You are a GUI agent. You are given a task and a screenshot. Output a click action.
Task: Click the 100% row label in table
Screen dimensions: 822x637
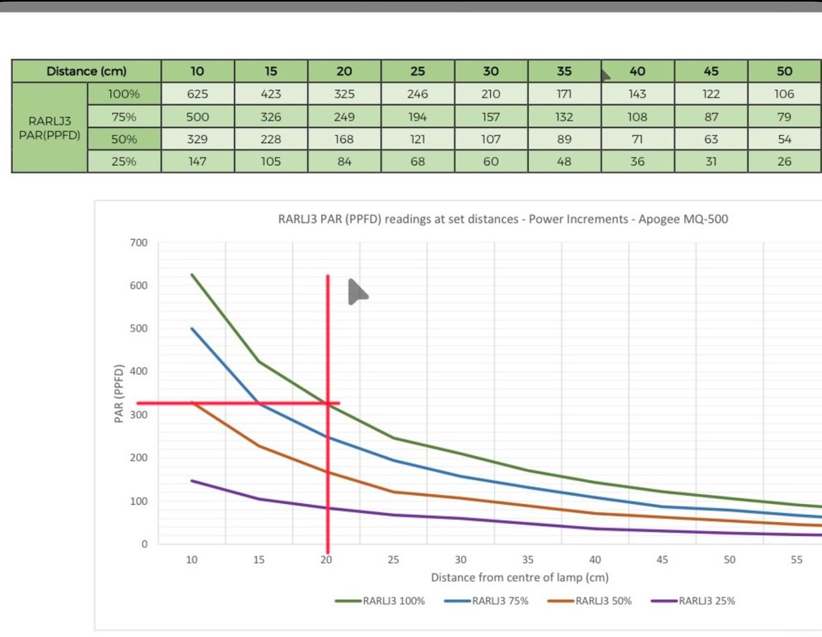click(x=123, y=94)
